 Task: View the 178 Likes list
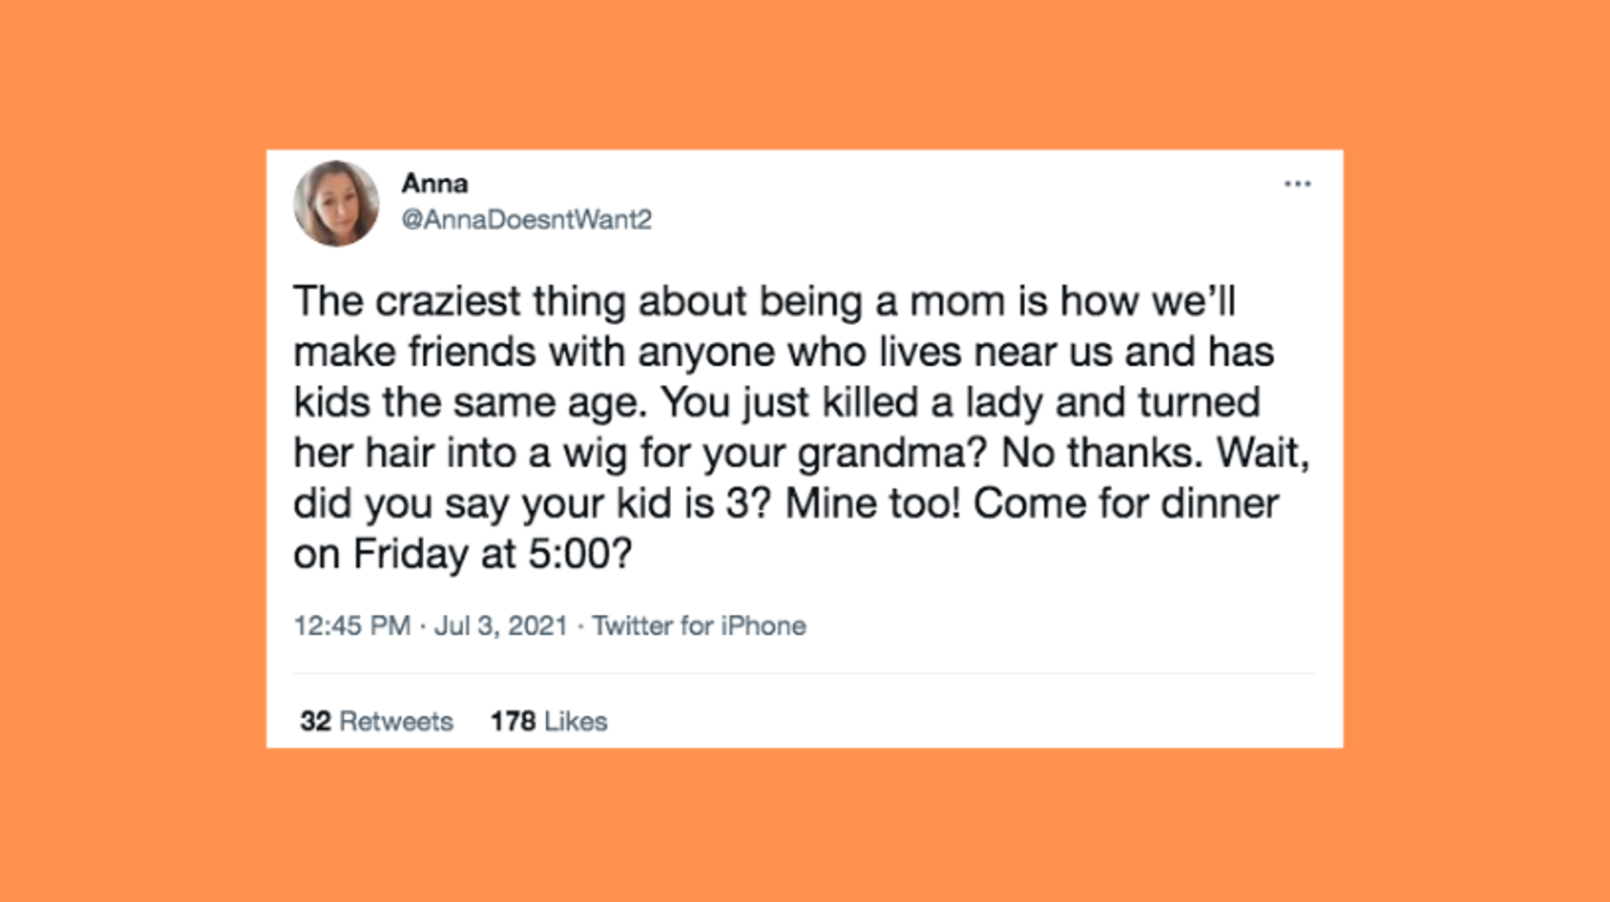(548, 721)
